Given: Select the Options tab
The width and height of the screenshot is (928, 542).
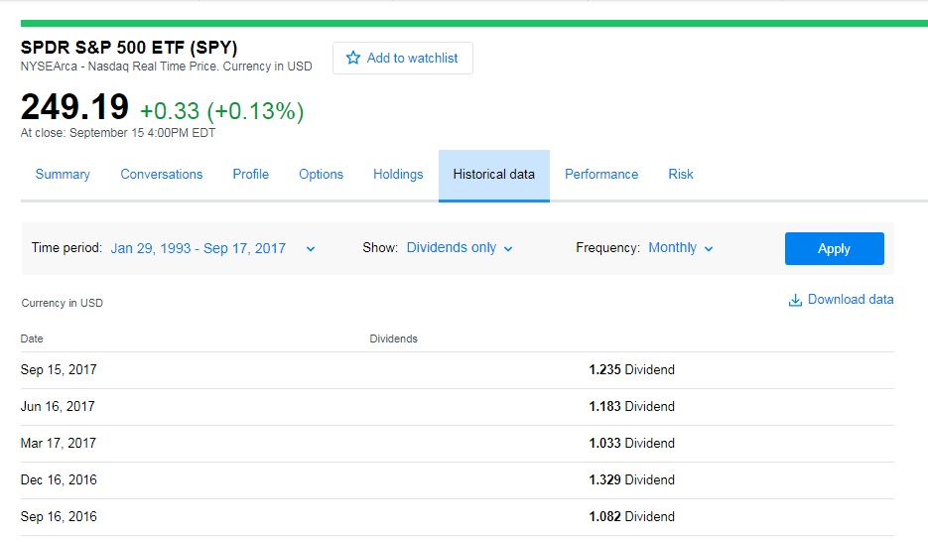Looking at the screenshot, I should click(321, 175).
